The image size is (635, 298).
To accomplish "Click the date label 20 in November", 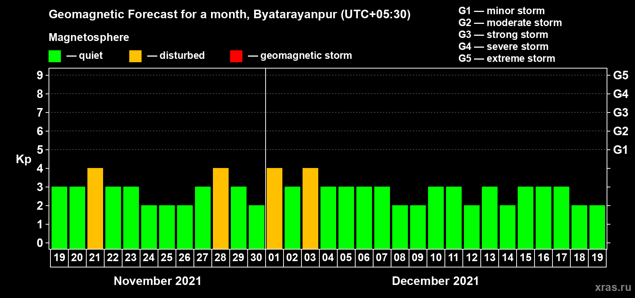I will [77, 258].
